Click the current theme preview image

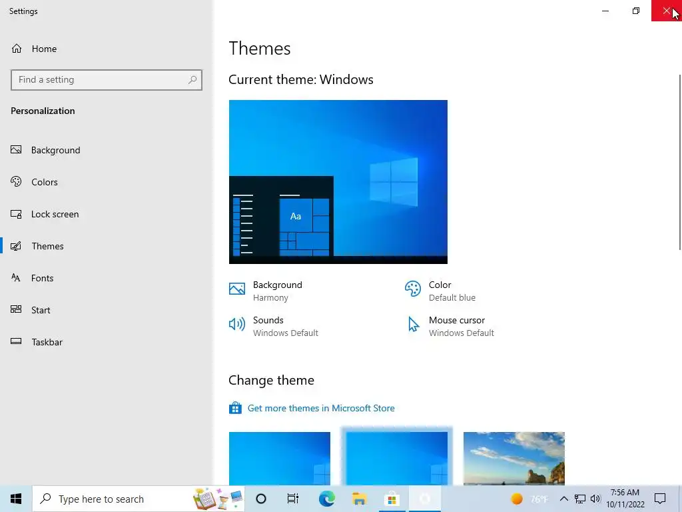pyautogui.click(x=338, y=182)
